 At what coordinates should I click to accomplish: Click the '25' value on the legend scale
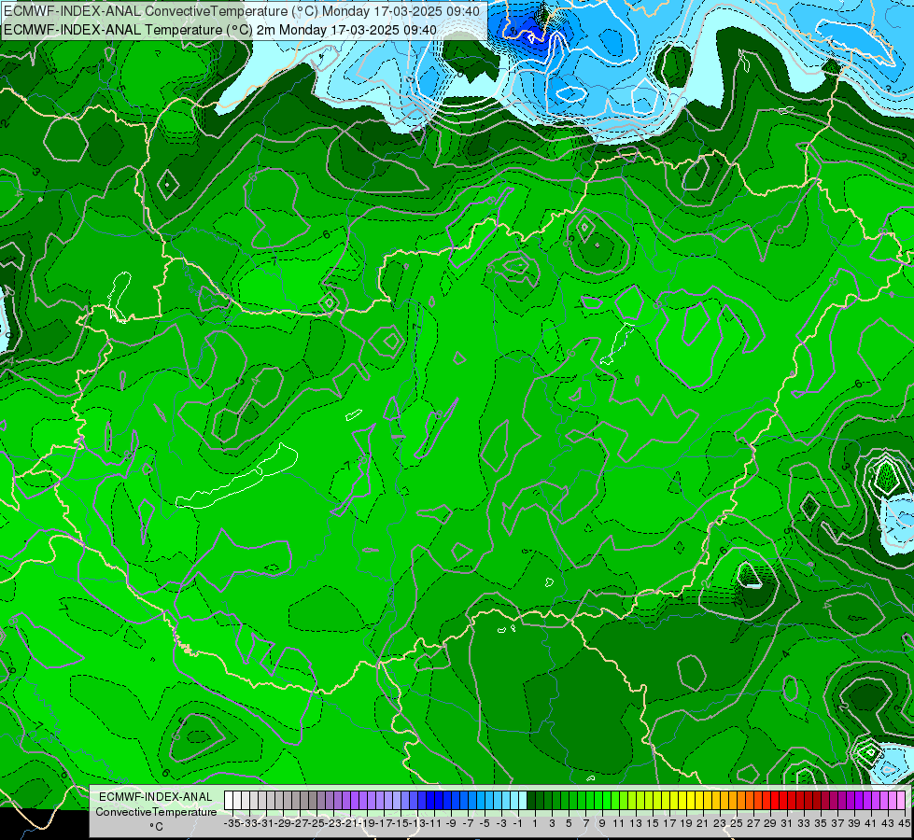[737, 824]
